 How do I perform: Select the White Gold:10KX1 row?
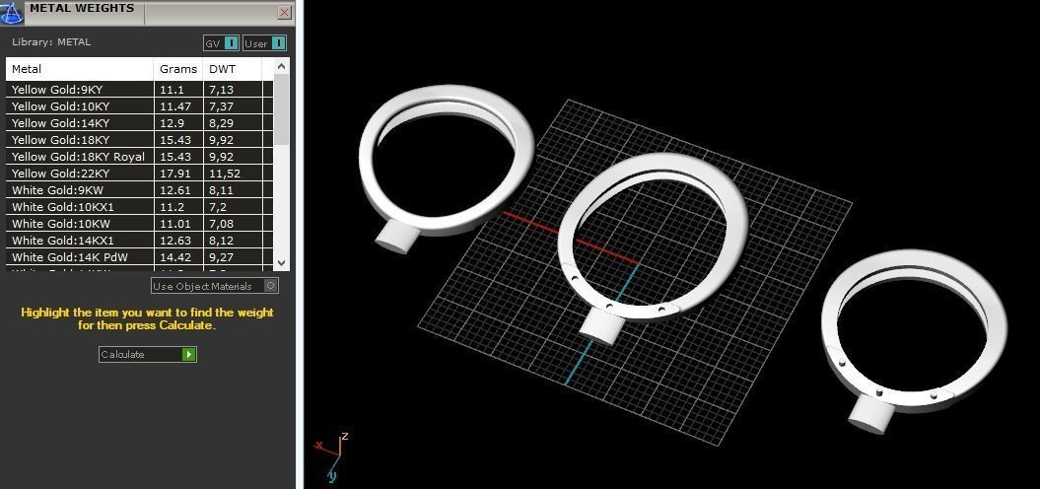(139, 207)
